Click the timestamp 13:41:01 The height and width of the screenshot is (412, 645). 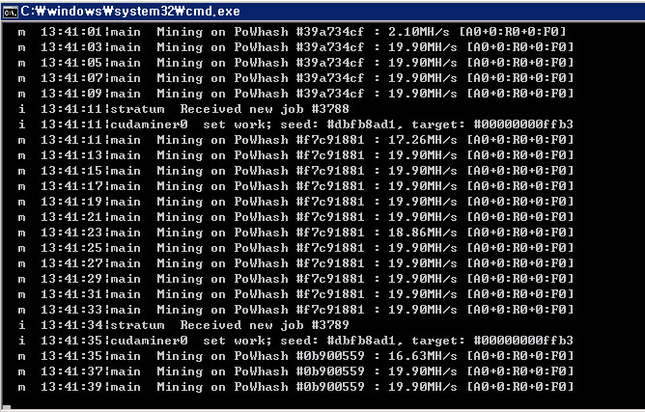pos(71,32)
